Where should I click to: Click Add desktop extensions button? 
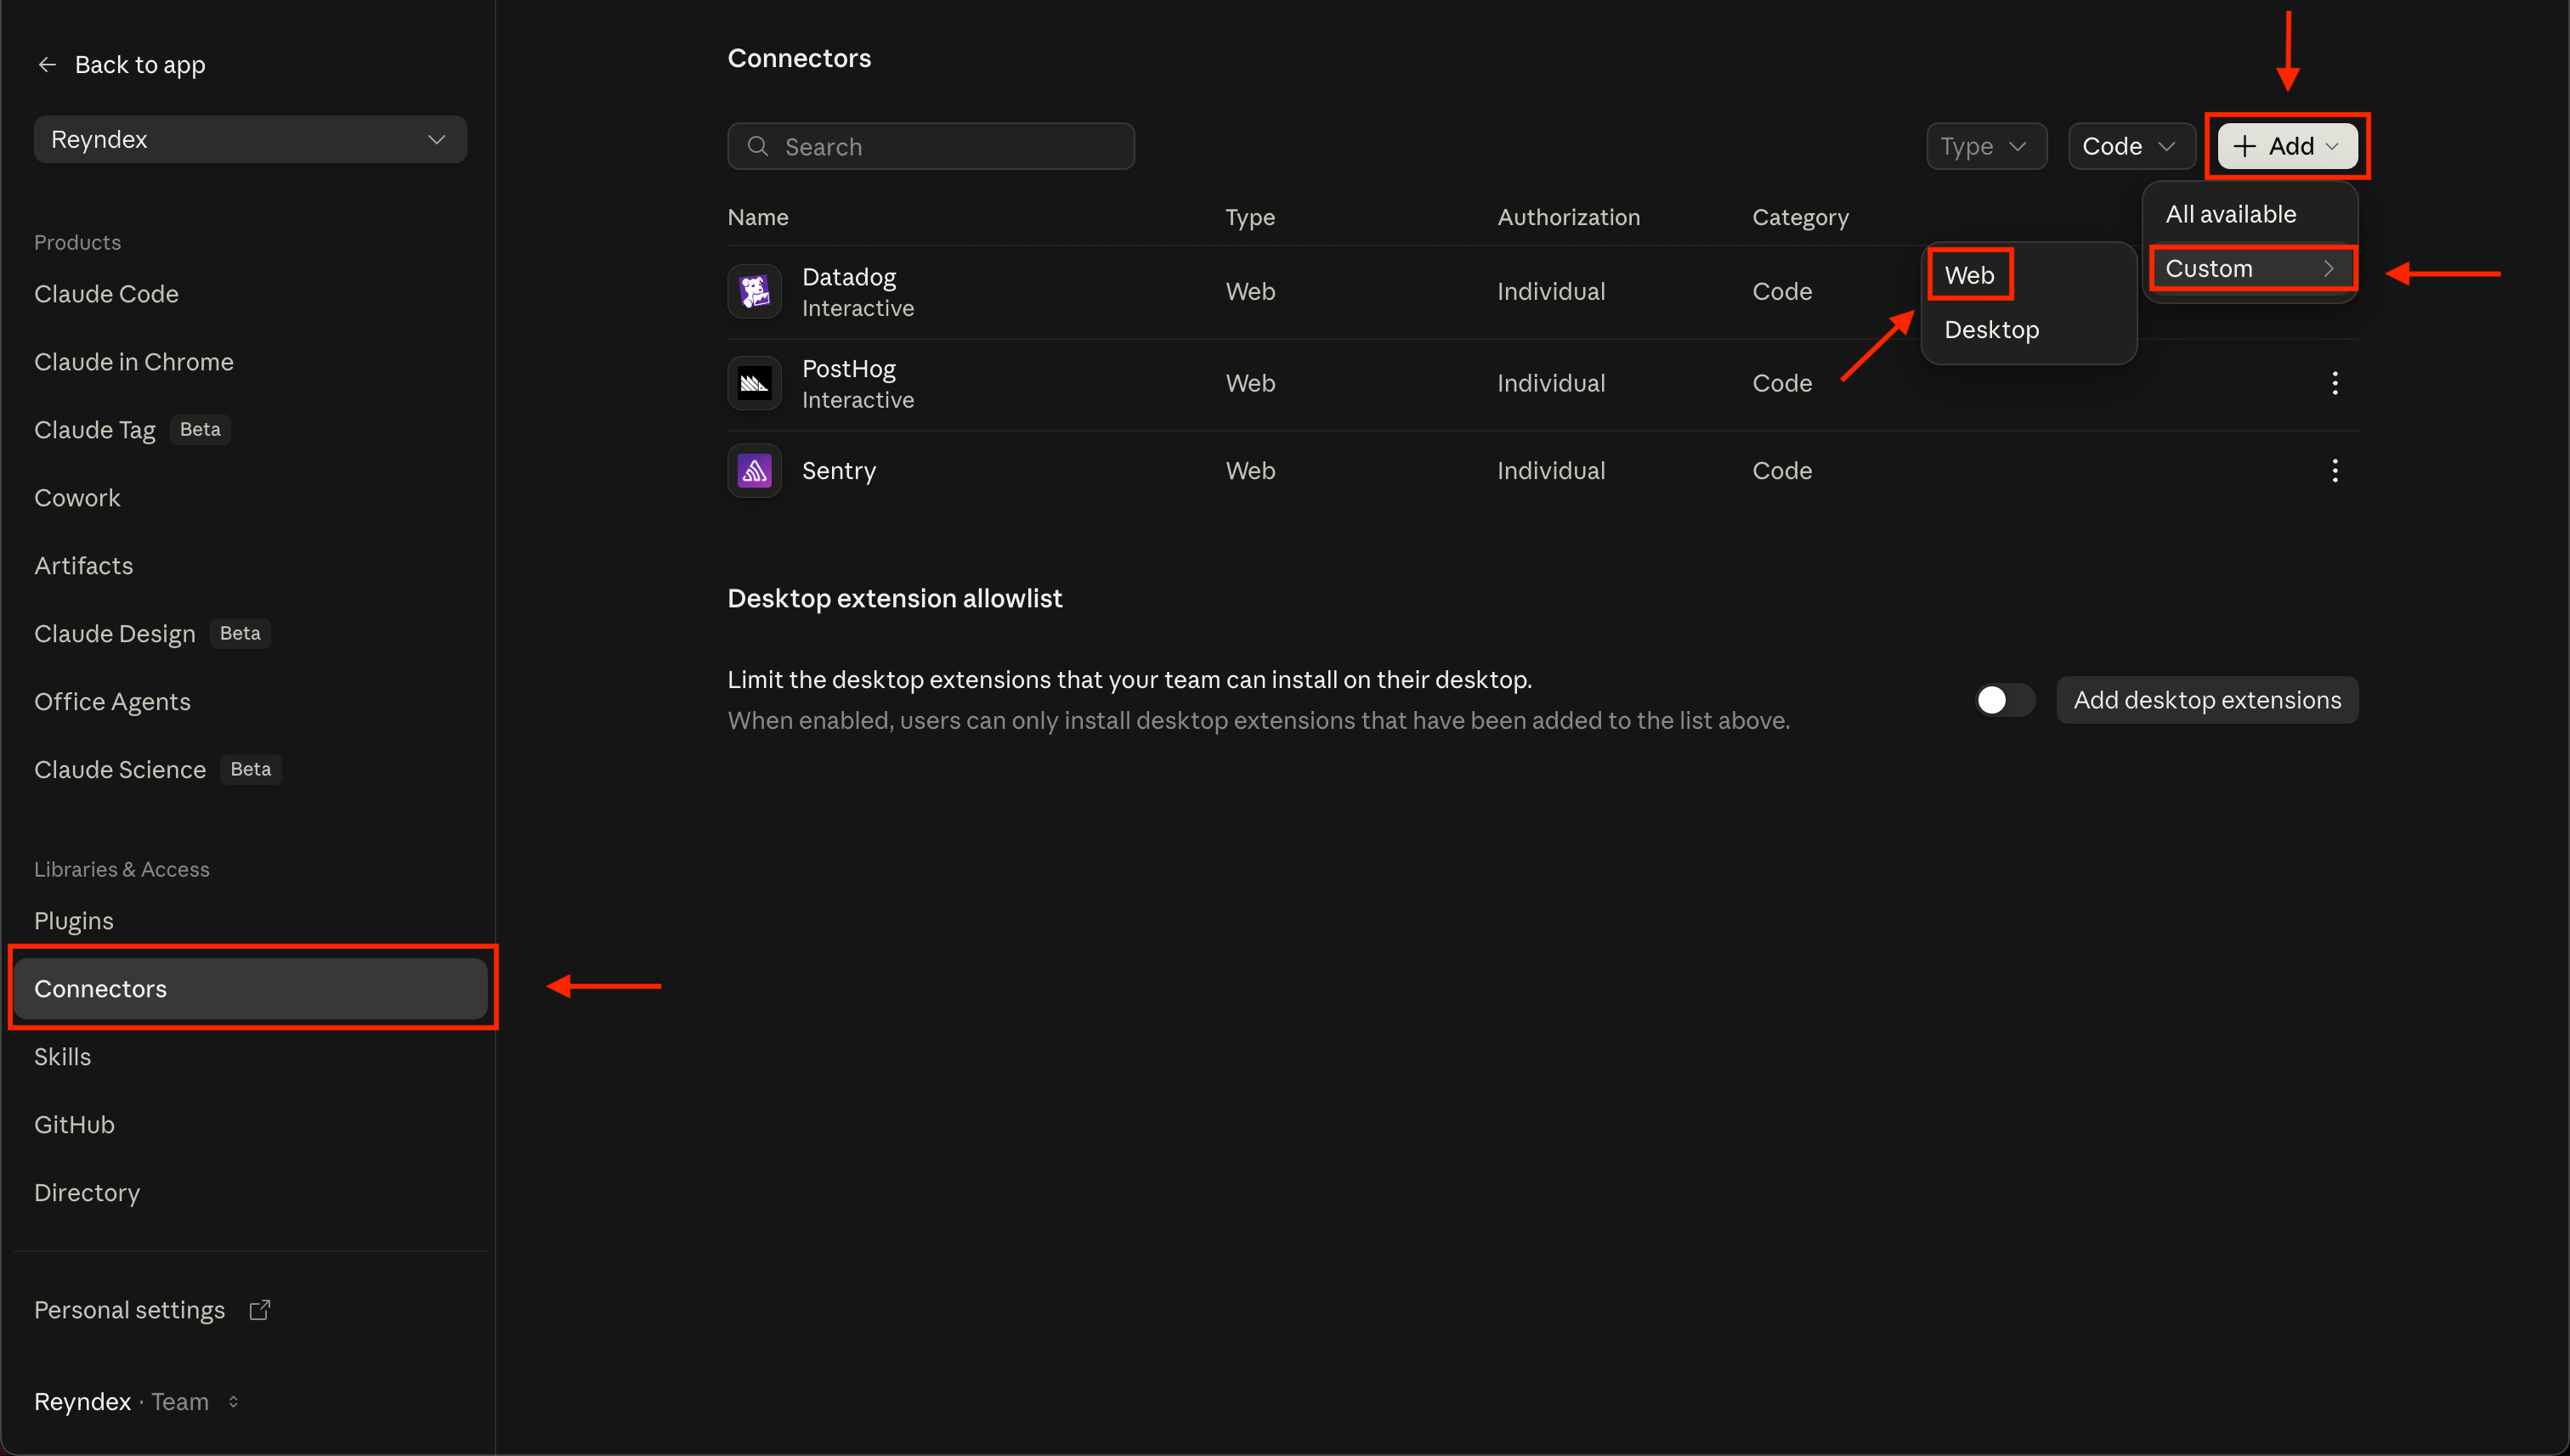[2207, 700]
